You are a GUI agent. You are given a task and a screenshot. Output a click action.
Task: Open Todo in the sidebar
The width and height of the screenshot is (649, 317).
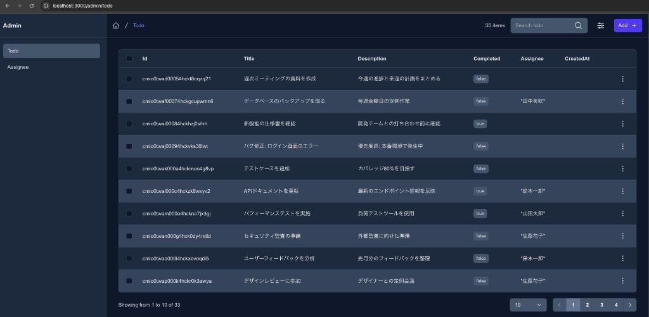[51, 51]
